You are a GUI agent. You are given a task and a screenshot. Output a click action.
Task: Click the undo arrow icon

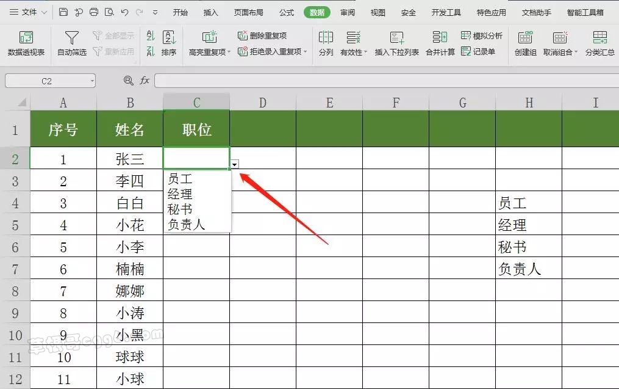124,12
